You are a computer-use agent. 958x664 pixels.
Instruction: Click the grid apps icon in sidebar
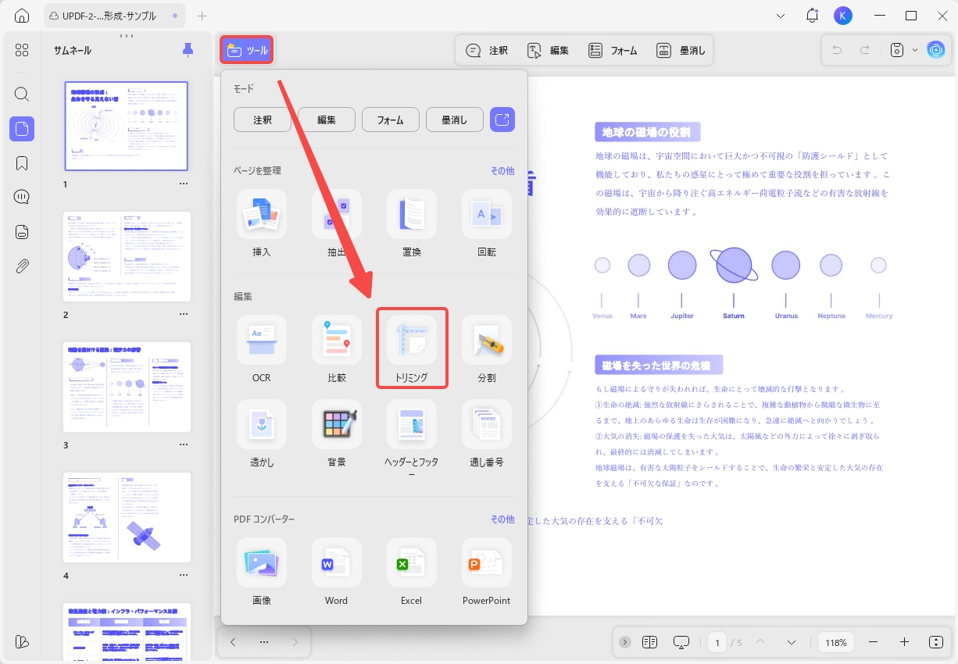[x=22, y=50]
